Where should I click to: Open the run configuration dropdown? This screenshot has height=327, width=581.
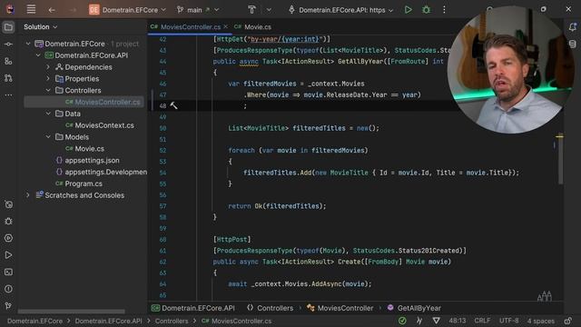(x=341, y=10)
